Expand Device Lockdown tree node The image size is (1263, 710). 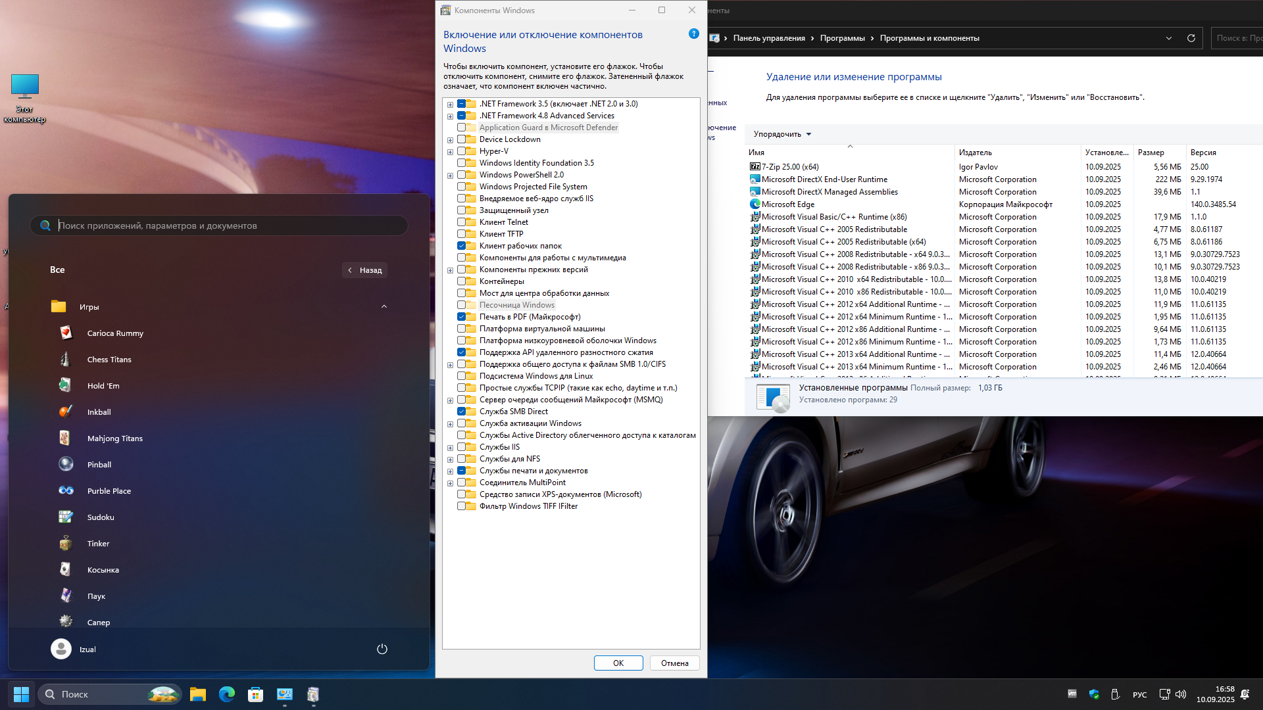450,139
